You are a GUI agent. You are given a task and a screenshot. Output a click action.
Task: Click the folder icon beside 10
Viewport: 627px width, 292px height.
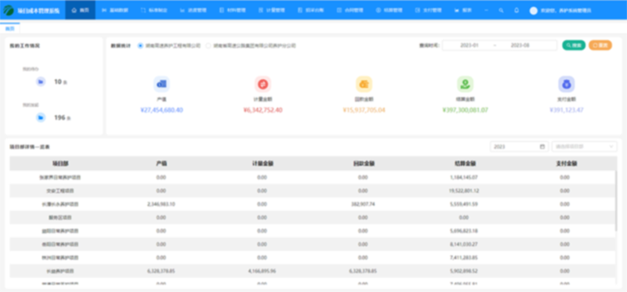(x=41, y=82)
